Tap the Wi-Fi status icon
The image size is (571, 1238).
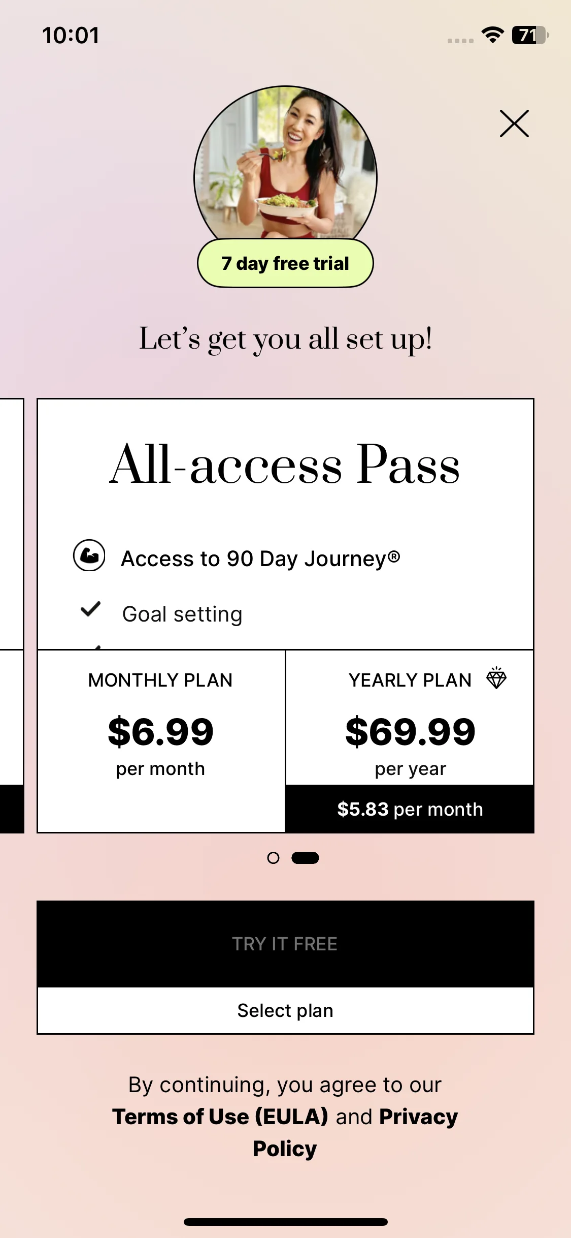coord(492,35)
